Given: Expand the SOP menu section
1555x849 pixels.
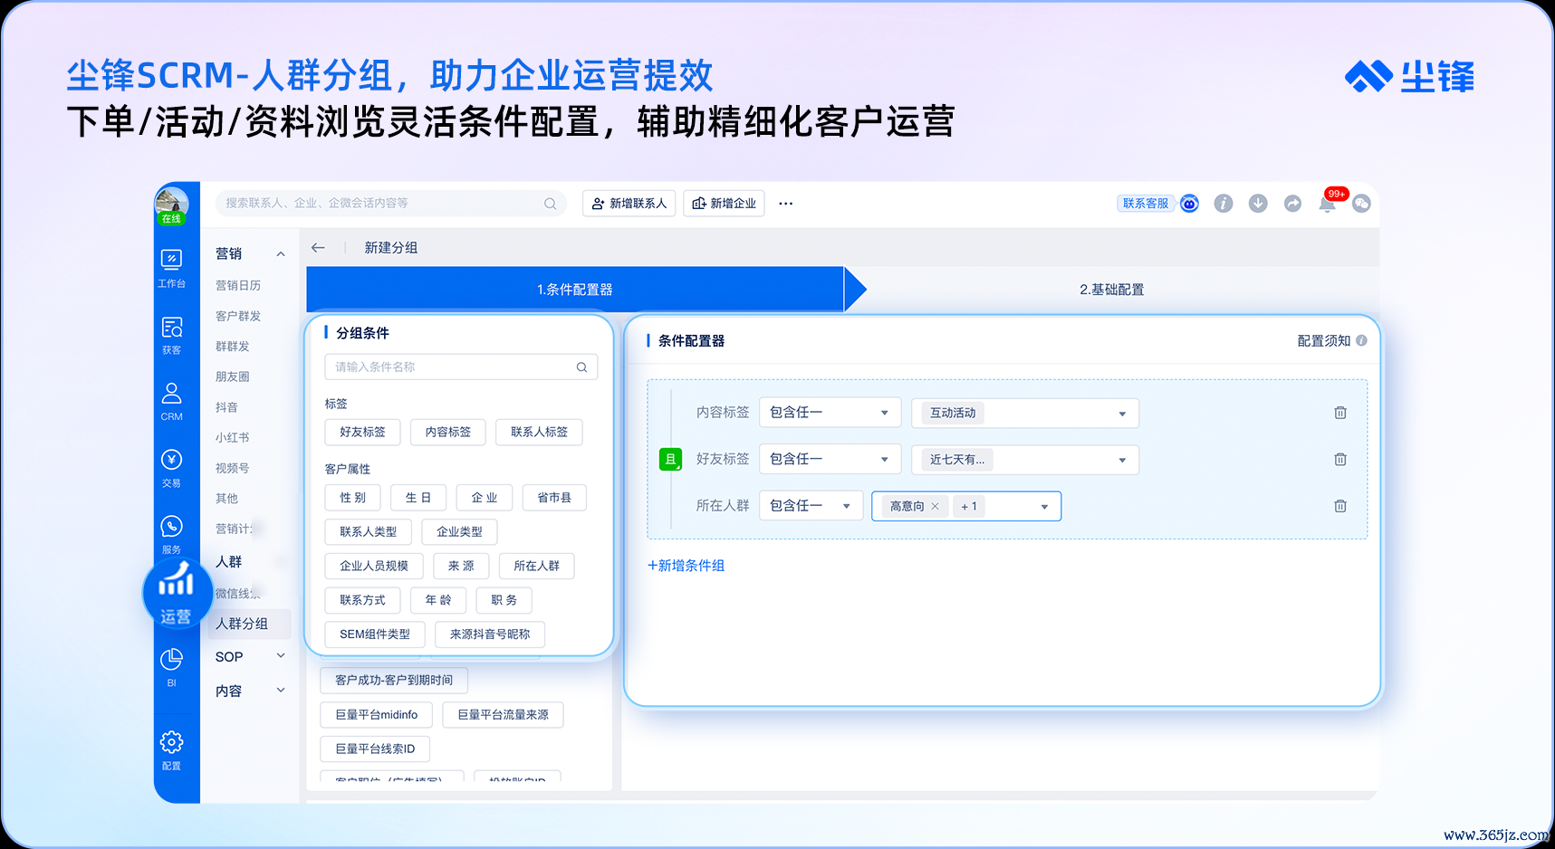Looking at the screenshot, I should [x=281, y=656].
